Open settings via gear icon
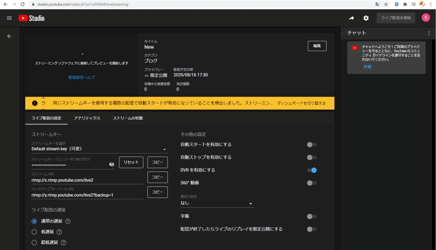 click(366, 18)
